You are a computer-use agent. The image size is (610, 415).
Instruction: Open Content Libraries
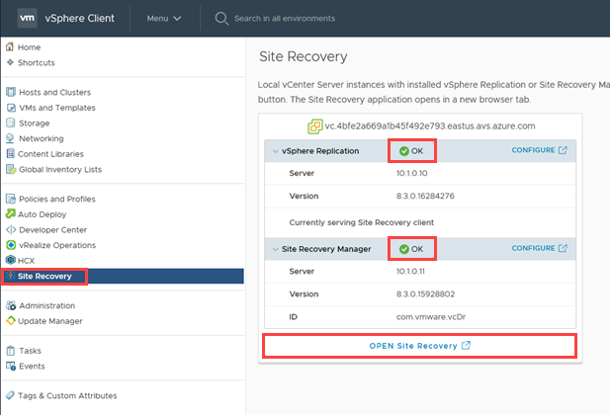50,154
